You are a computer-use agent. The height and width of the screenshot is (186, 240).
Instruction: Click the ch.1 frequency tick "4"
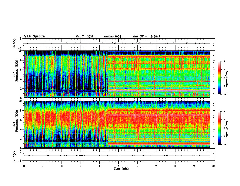pos(21,79)
